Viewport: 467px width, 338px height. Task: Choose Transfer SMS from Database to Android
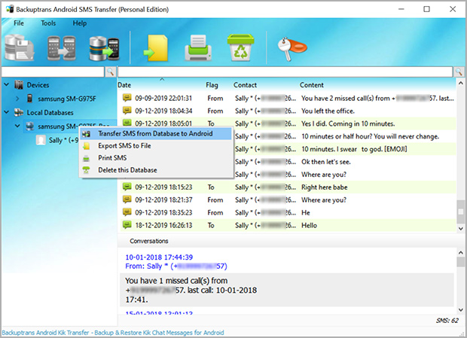pyautogui.click(x=156, y=133)
